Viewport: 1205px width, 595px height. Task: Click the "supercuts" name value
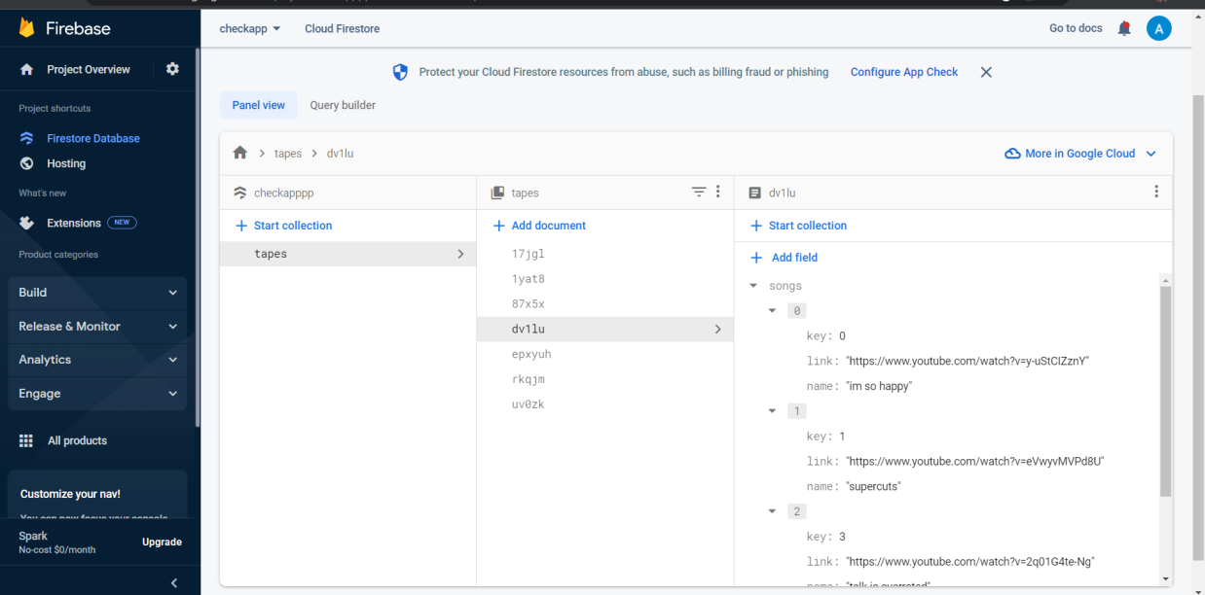click(x=873, y=486)
